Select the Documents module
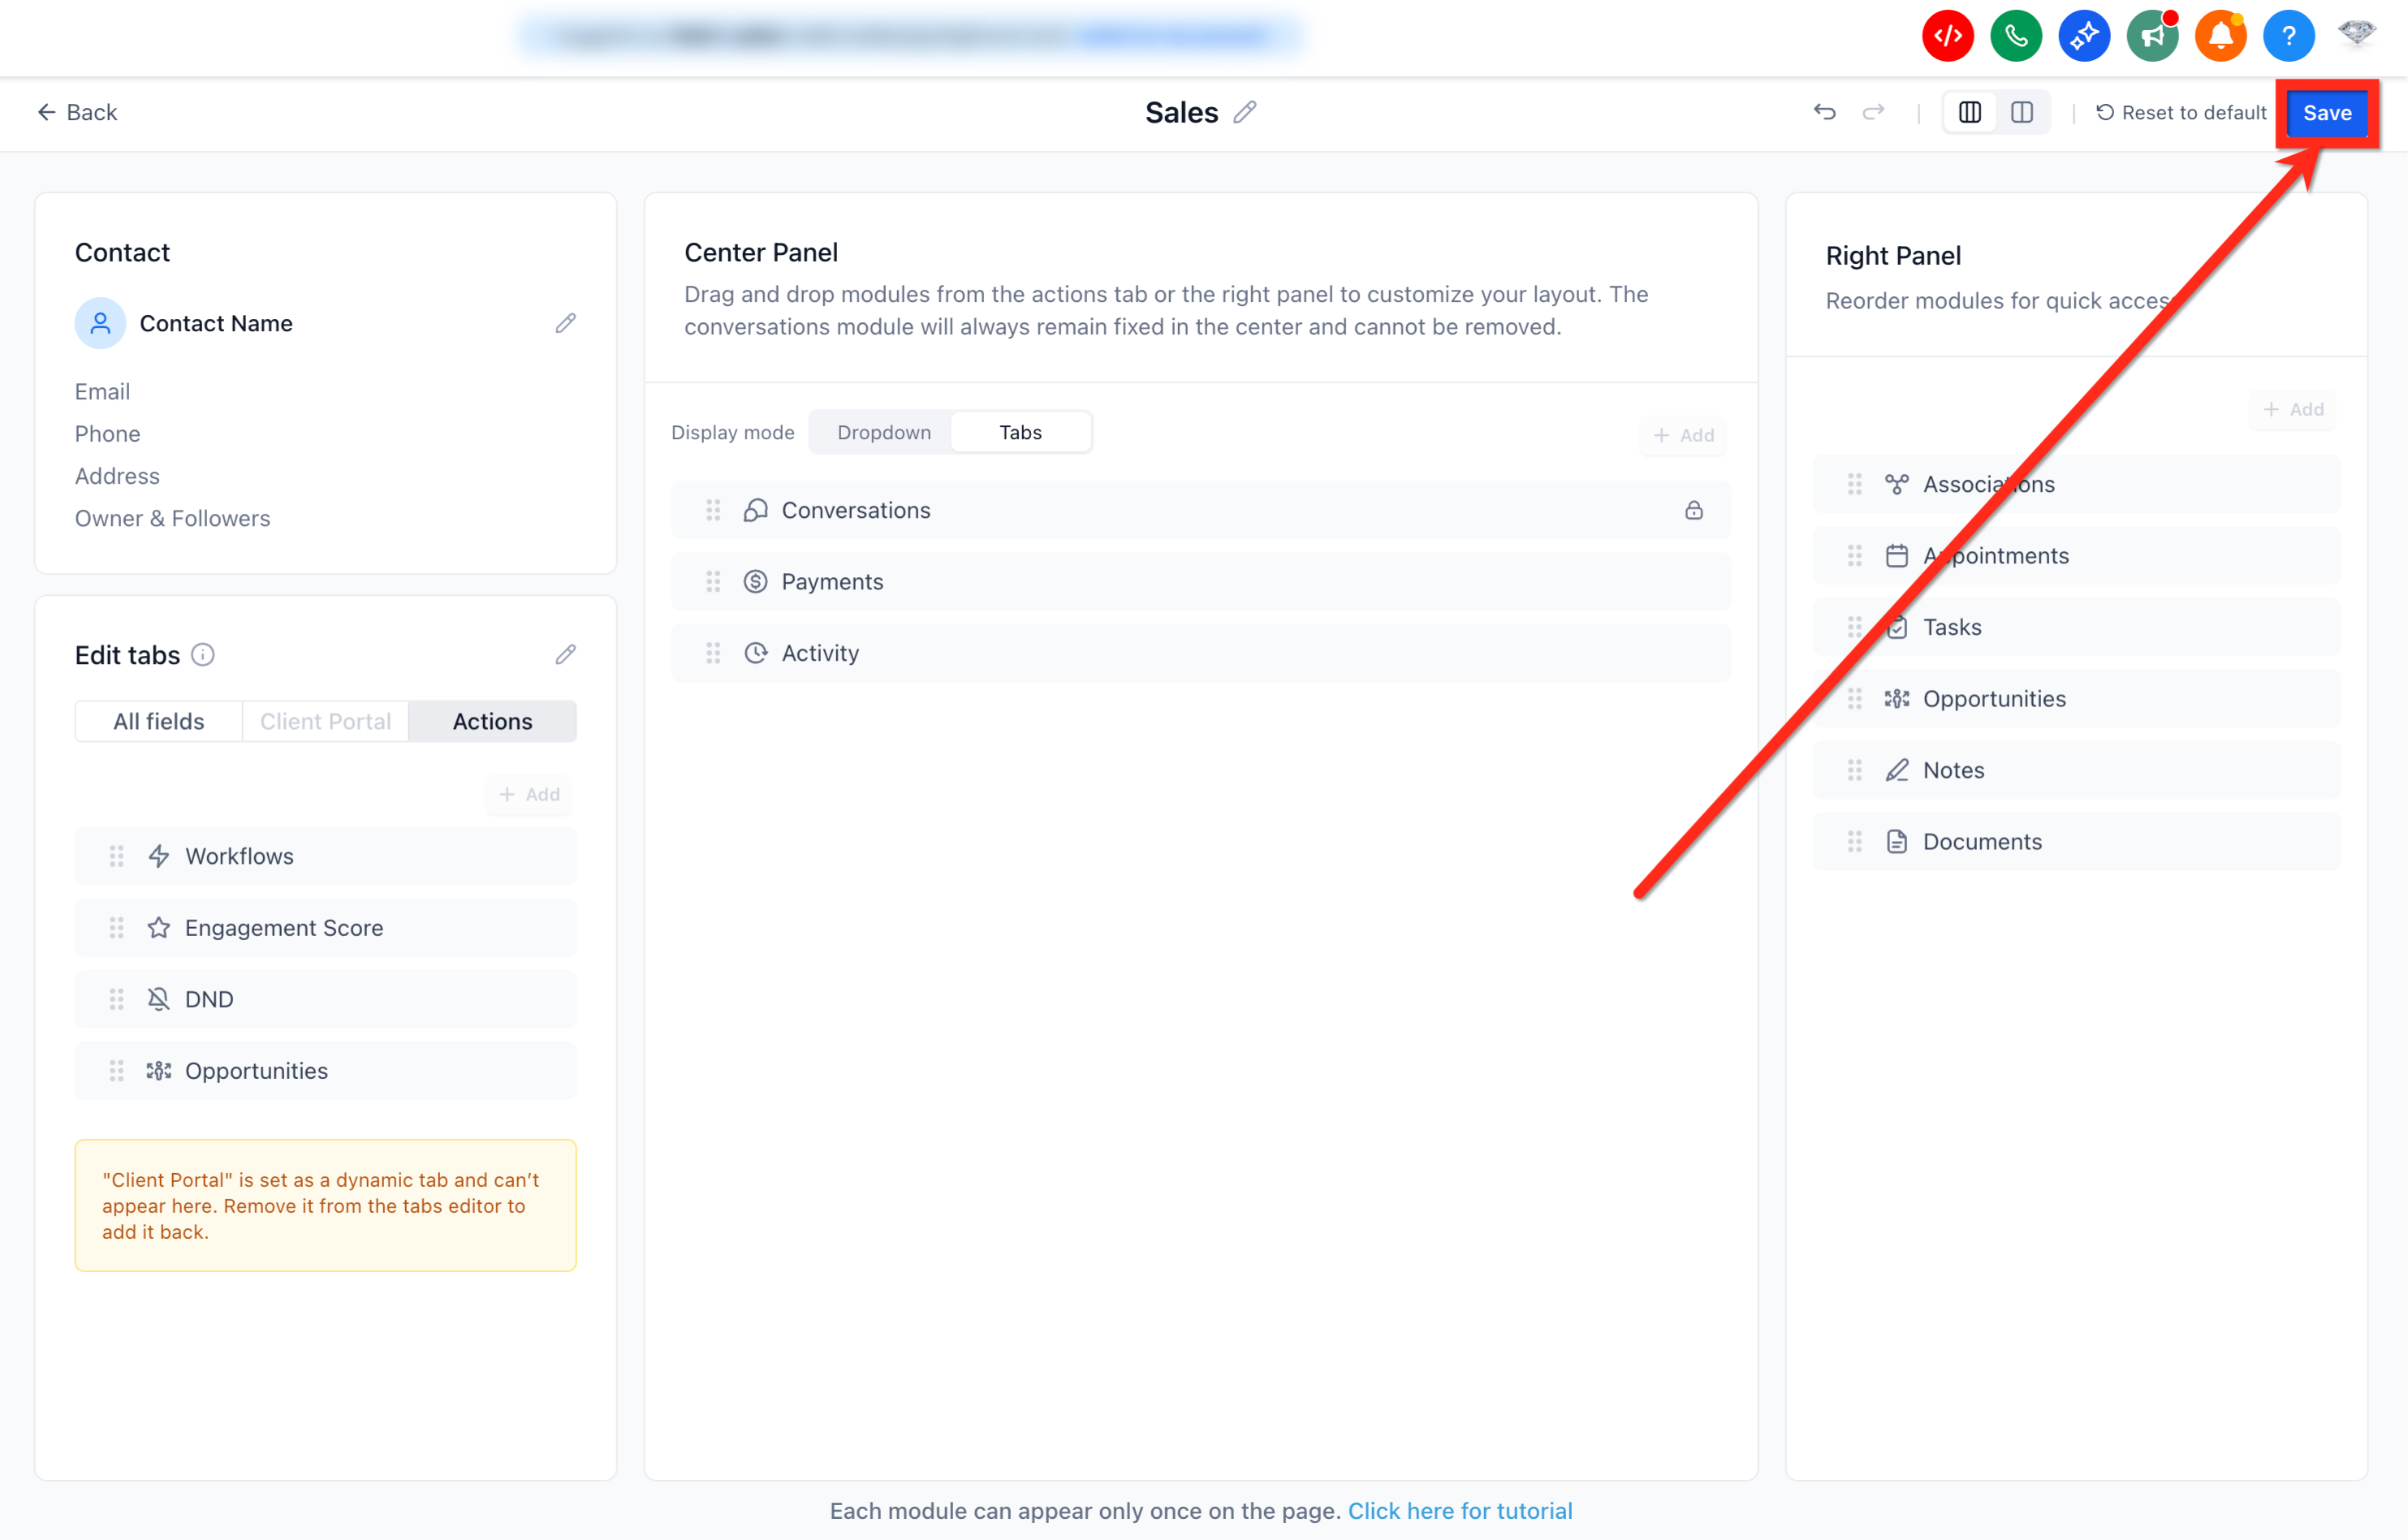Image resolution: width=2408 pixels, height=1540 pixels. [2076, 841]
